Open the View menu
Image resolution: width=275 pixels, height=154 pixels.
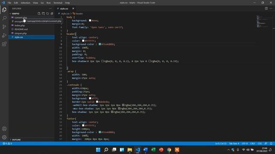pos(35,3)
